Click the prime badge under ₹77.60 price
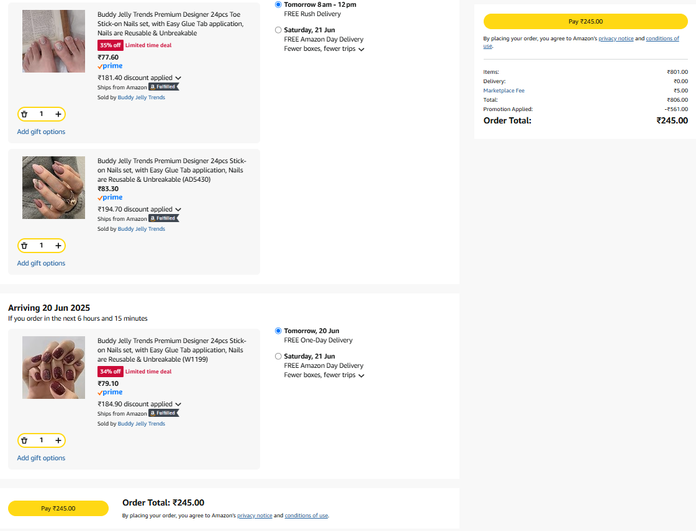 110,66
